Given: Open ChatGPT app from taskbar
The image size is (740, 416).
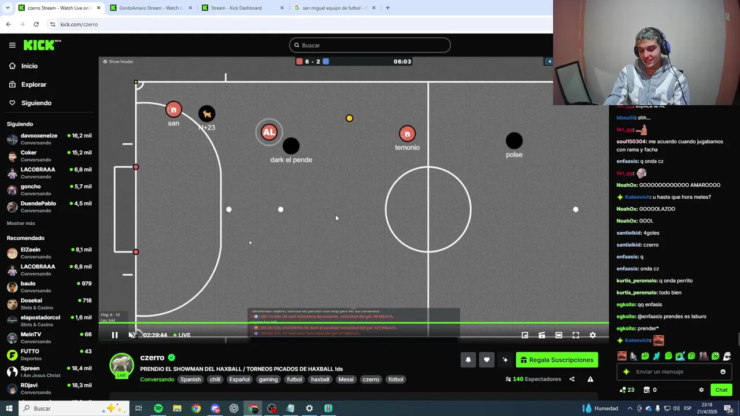Looking at the screenshot, I should click(x=234, y=408).
